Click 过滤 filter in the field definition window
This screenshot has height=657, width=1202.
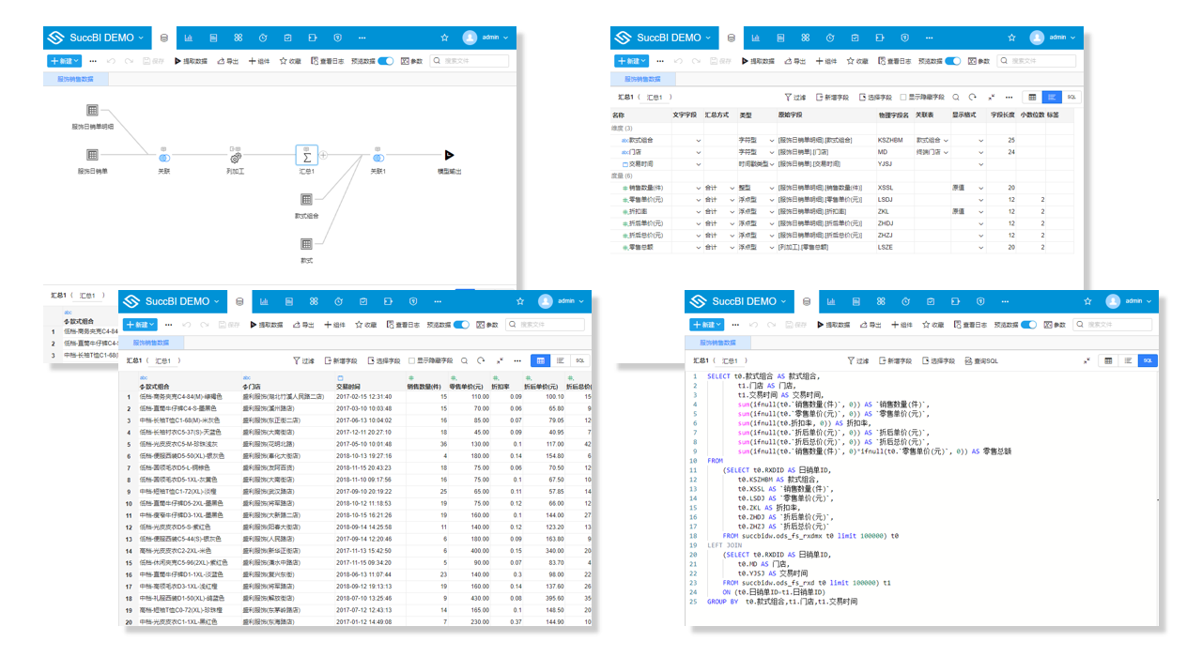pyautogui.click(x=795, y=97)
